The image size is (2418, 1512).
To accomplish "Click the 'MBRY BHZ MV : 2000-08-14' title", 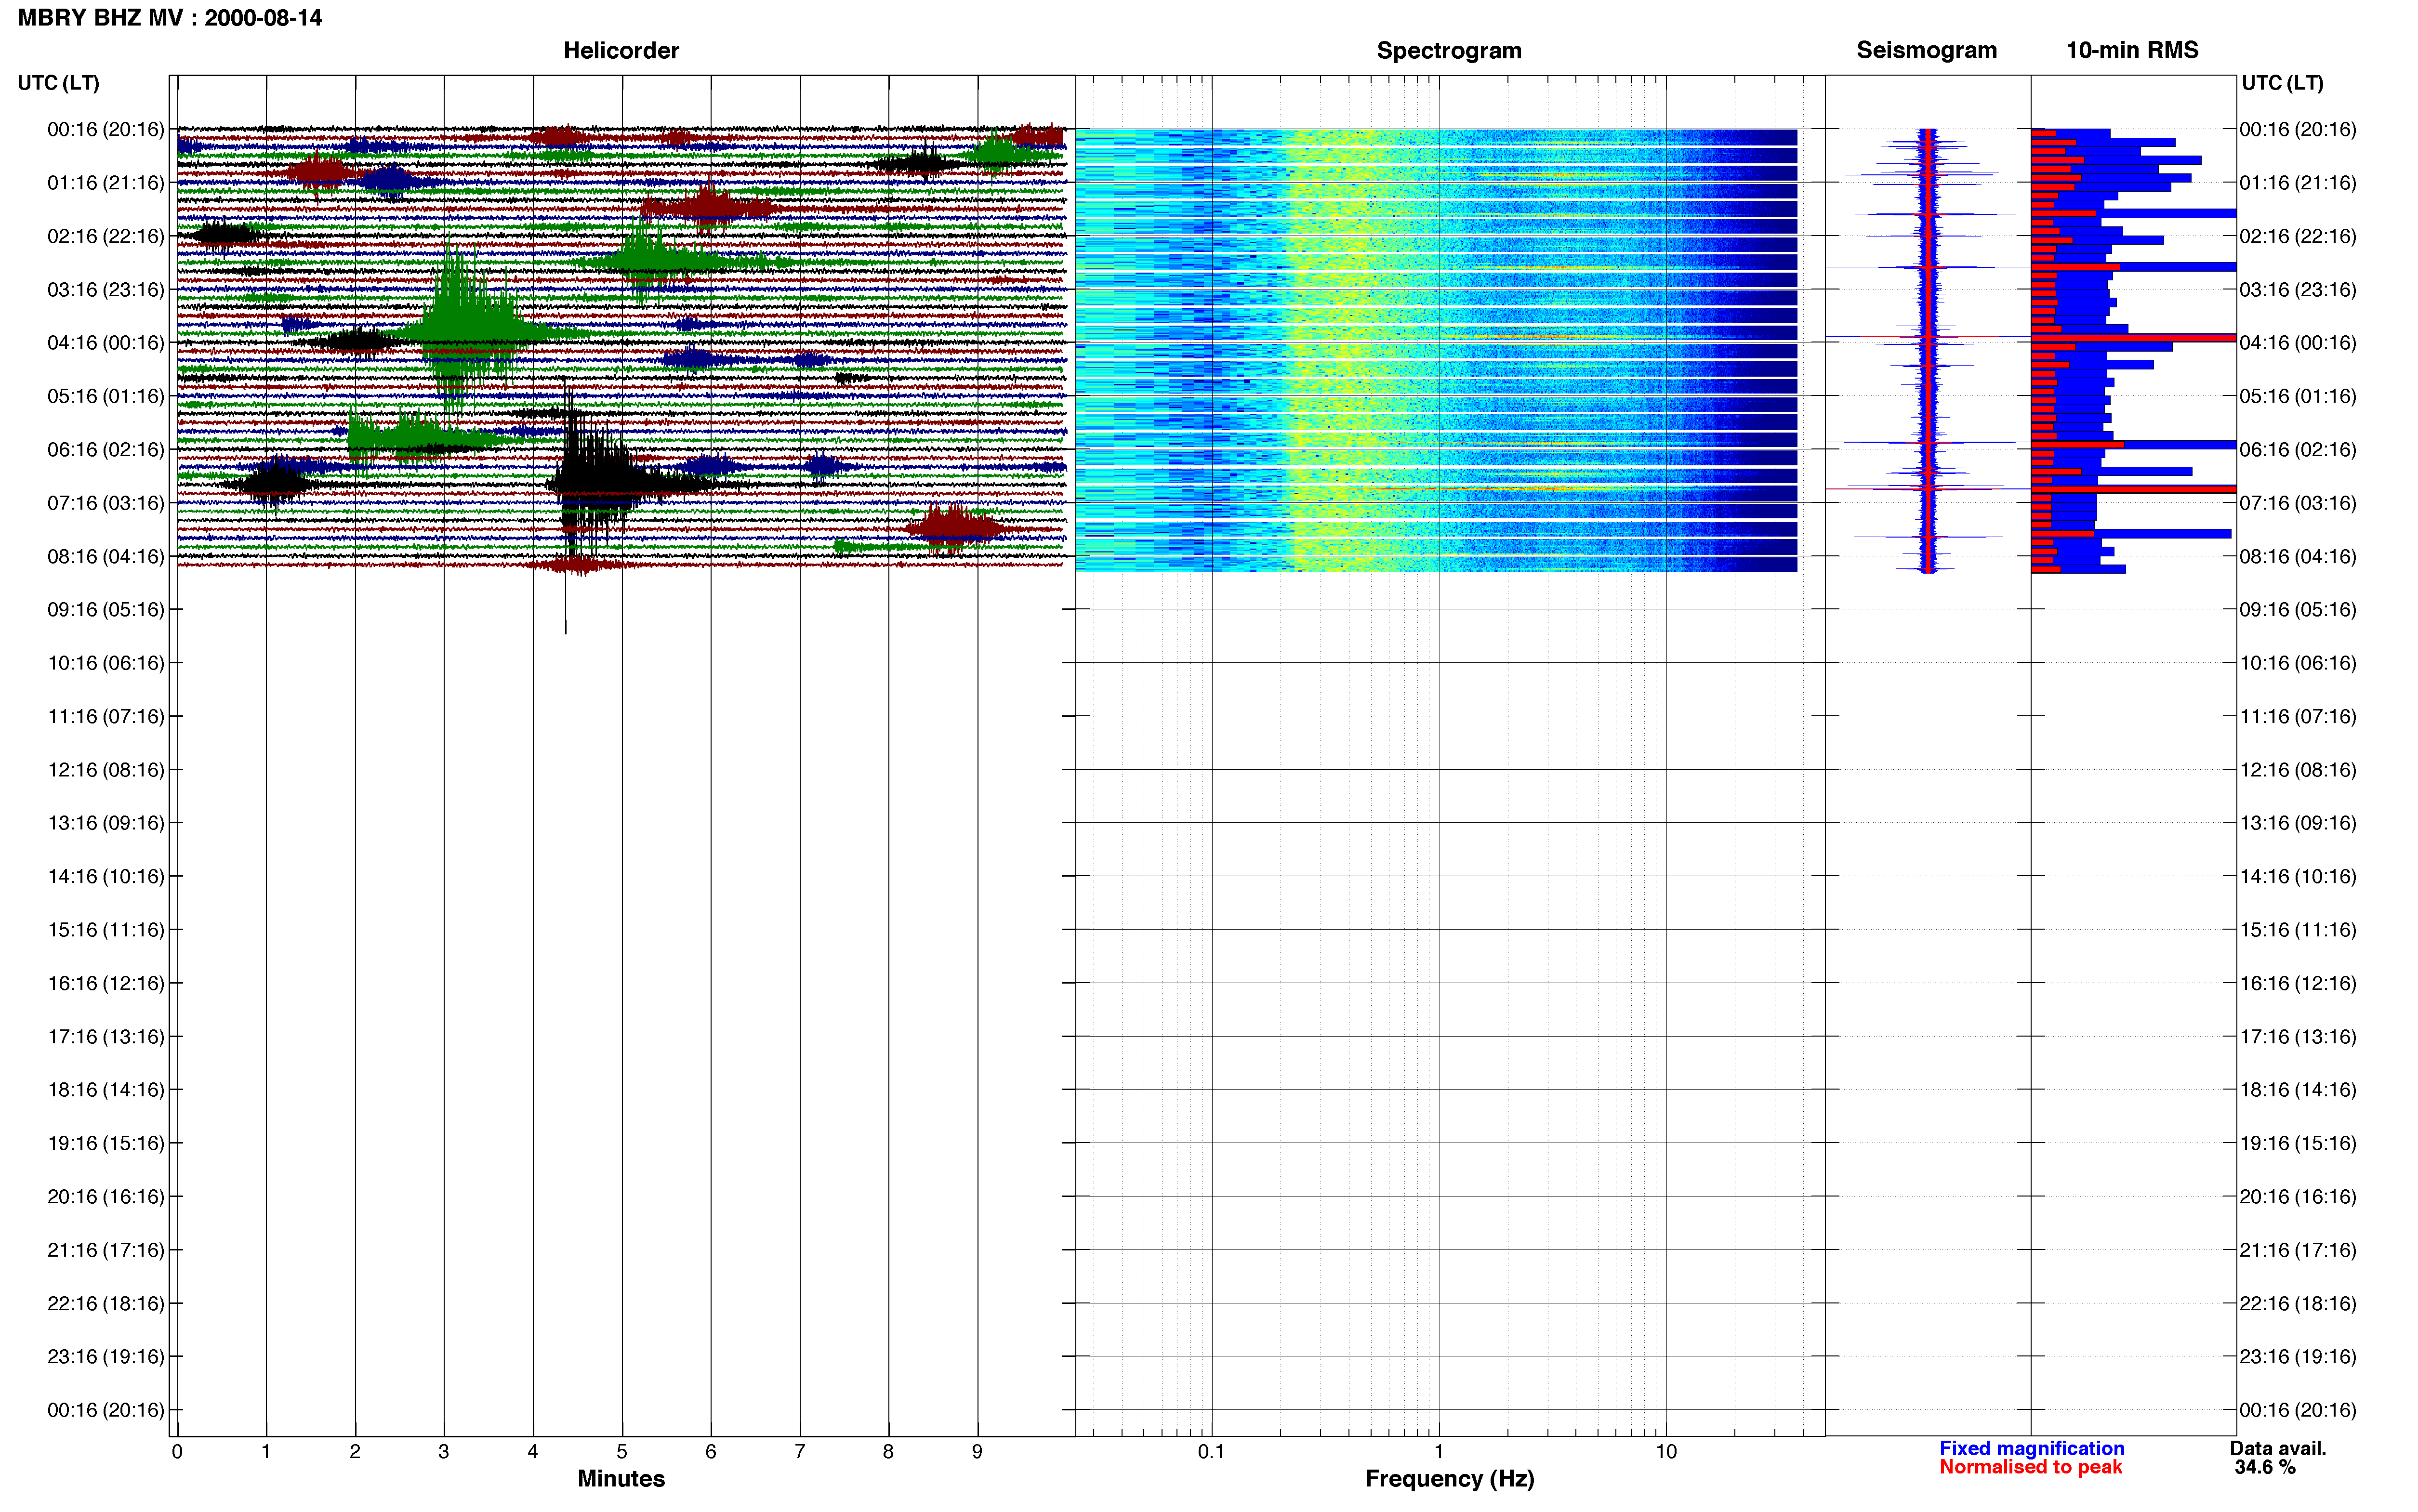I will point(170,18).
